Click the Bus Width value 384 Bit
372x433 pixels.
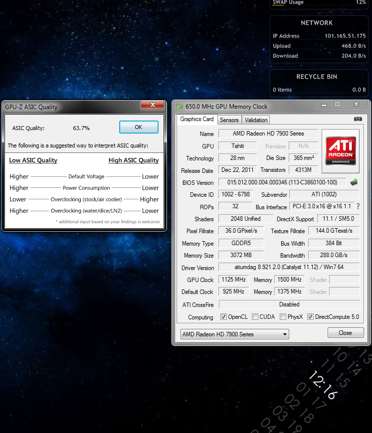coord(334,243)
